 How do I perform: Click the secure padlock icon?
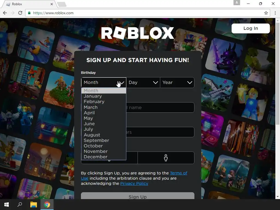click(29, 13)
